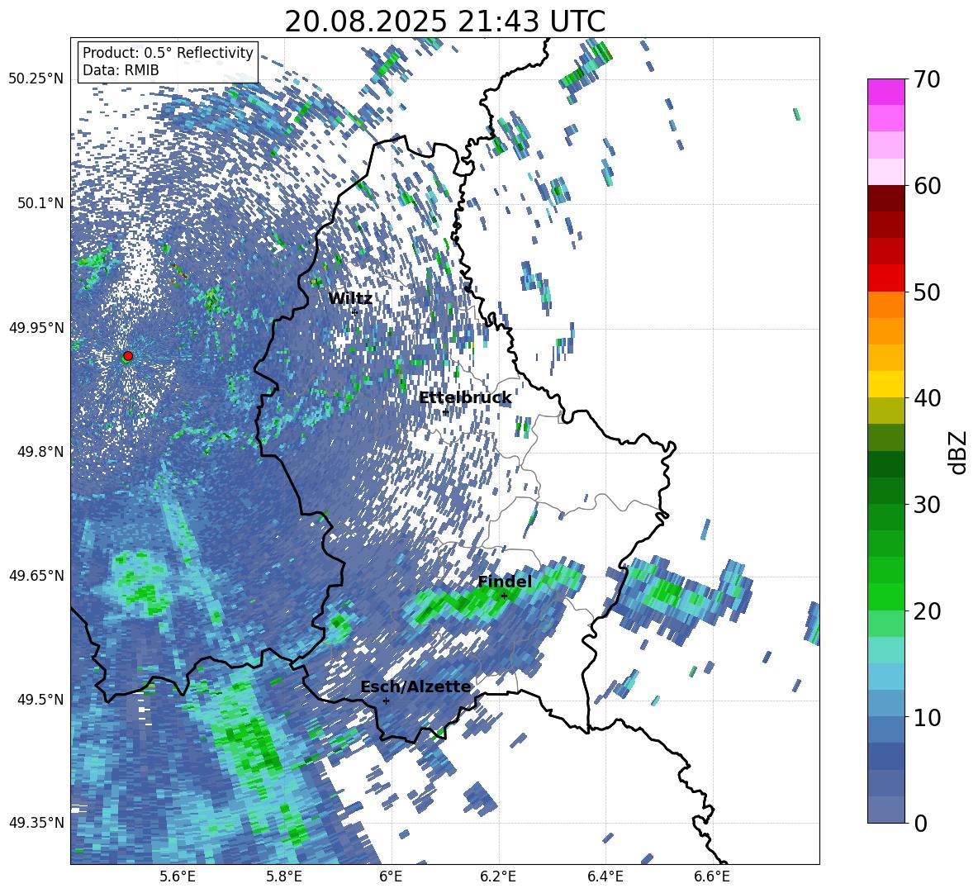Click the 20 colorbar tick label

click(927, 611)
